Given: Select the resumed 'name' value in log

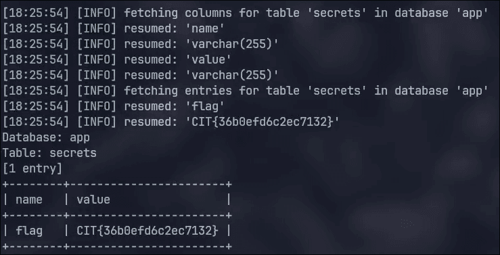Looking at the screenshot, I should click(x=205, y=28).
